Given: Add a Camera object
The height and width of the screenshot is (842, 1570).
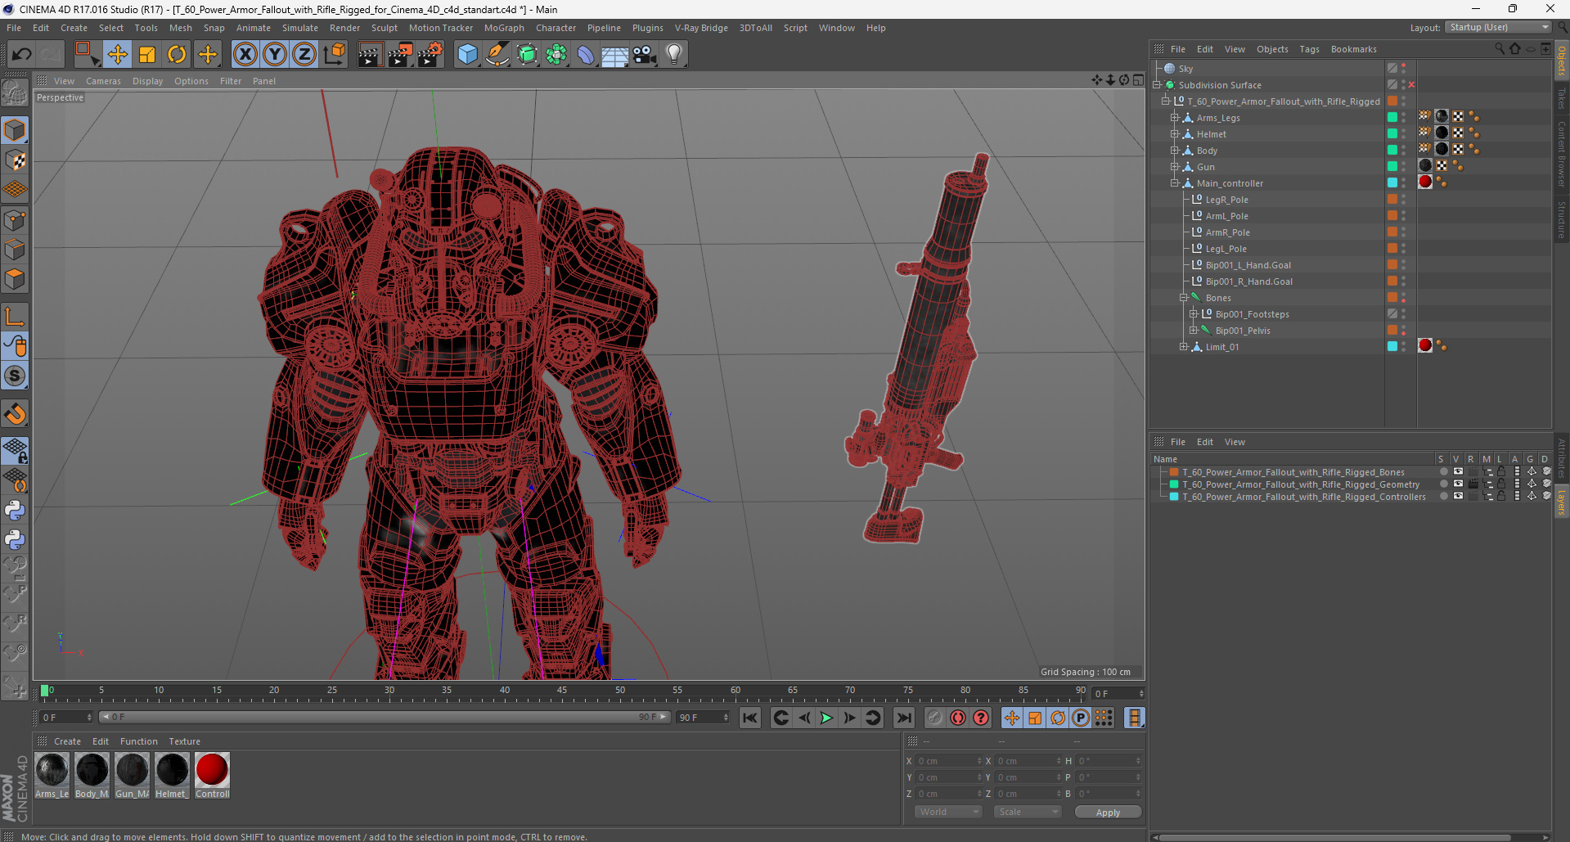Looking at the screenshot, I should [x=644, y=55].
